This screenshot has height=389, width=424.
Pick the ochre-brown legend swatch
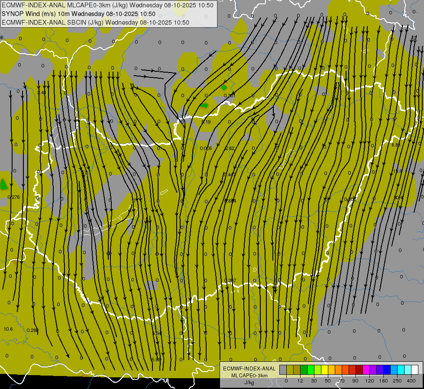coord(297,370)
